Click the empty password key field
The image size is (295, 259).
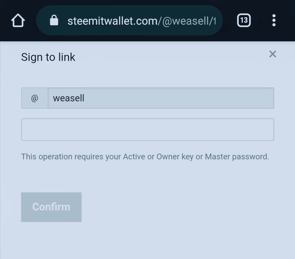pos(147,129)
